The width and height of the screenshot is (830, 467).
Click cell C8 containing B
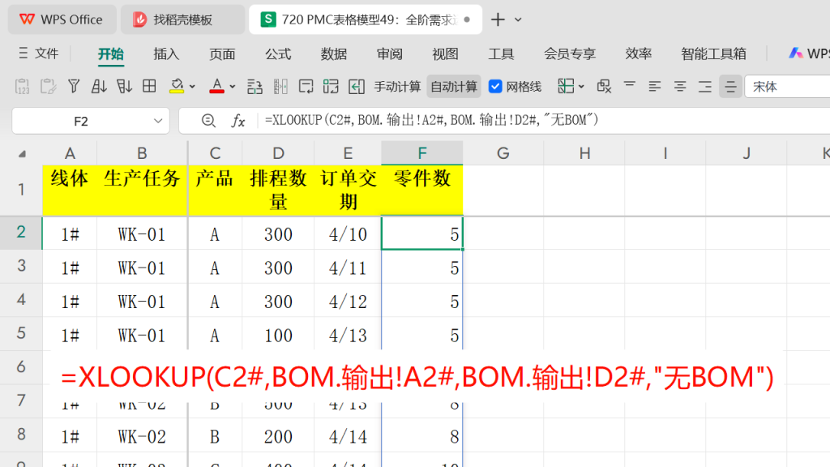tap(214, 436)
